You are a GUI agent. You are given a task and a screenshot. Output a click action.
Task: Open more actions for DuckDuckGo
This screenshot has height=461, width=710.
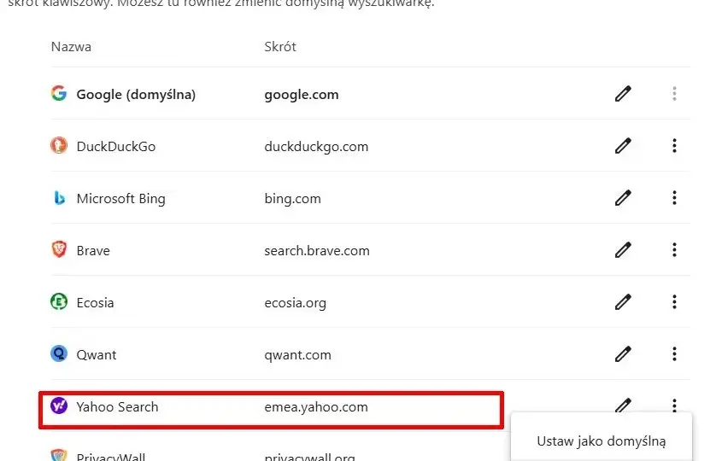point(675,146)
